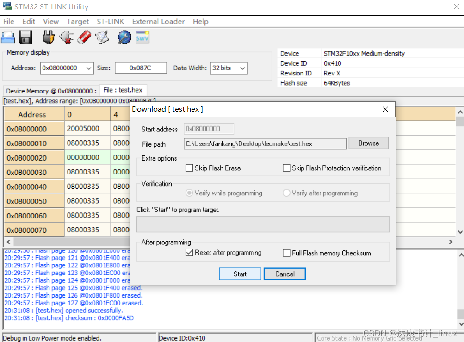Image resolution: width=464 pixels, height=342 pixels.
Task: Enable Full Flash memory Checksum
Action: [286, 253]
